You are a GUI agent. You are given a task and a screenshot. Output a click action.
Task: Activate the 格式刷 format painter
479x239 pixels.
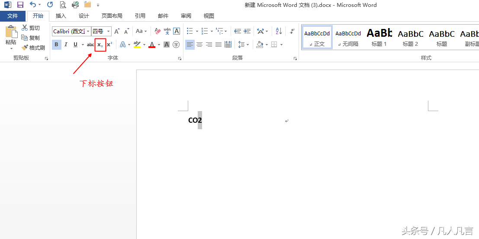[x=33, y=48]
